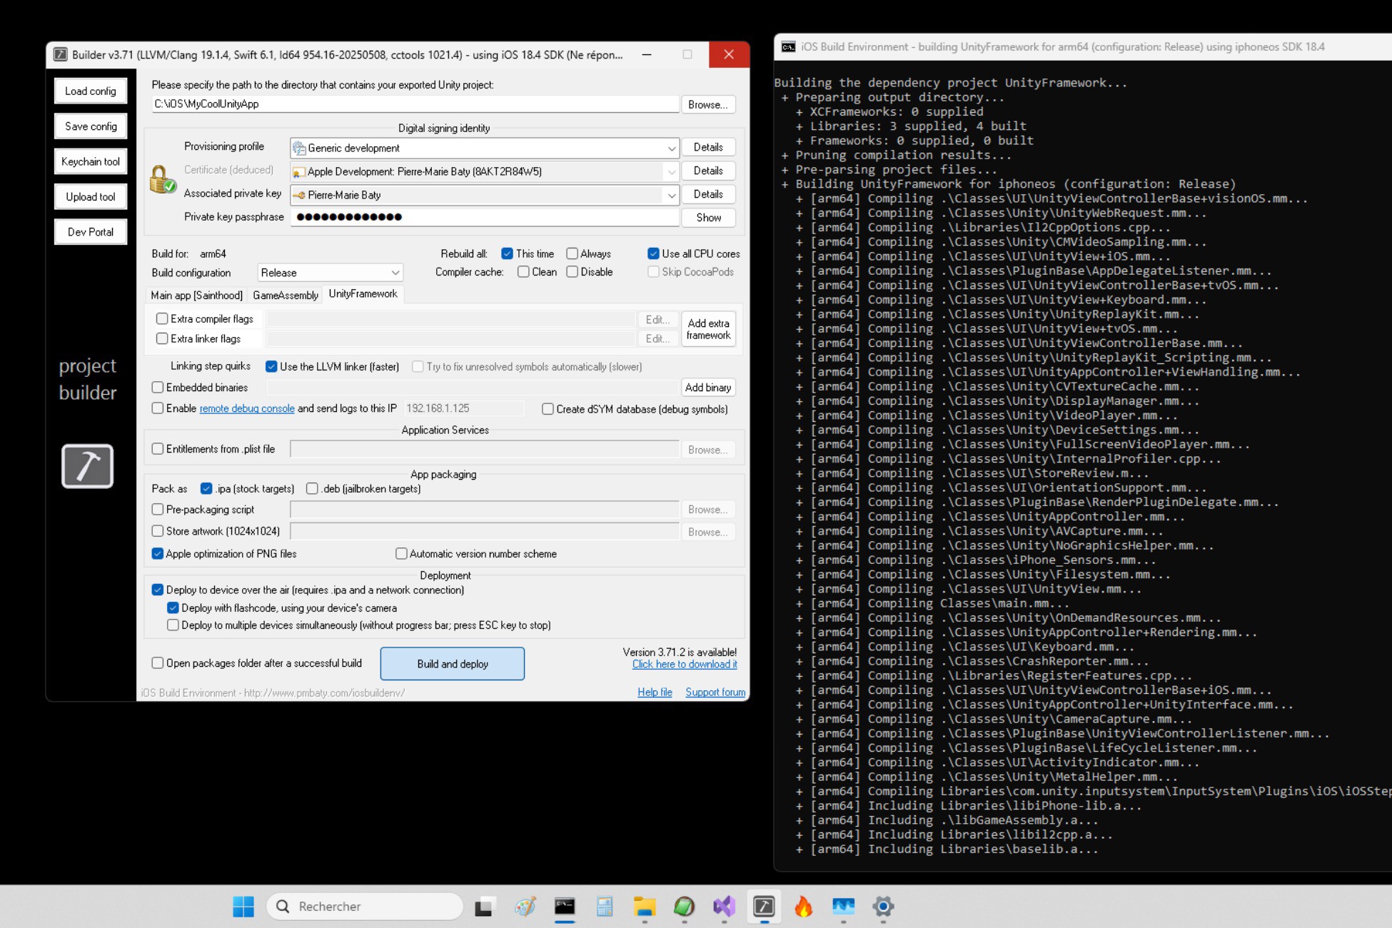
Task: Click the key icon beside Pierre-Marie Baty
Action: tap(299, 195)
